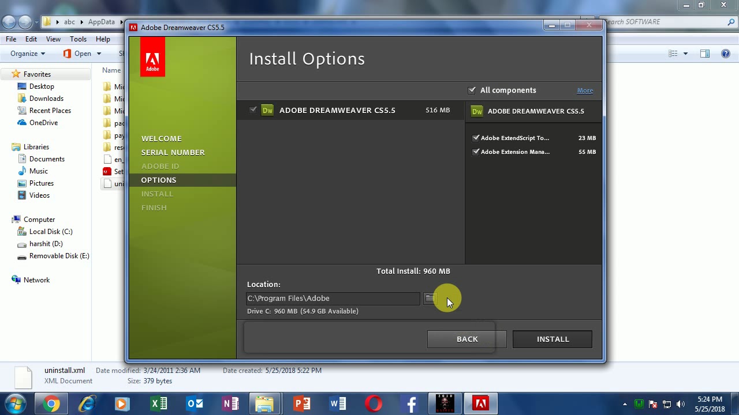This screenshot has height=415, width=739.
Task: Toggle the Explorer preview pane icon
Action: pos(705,54)
